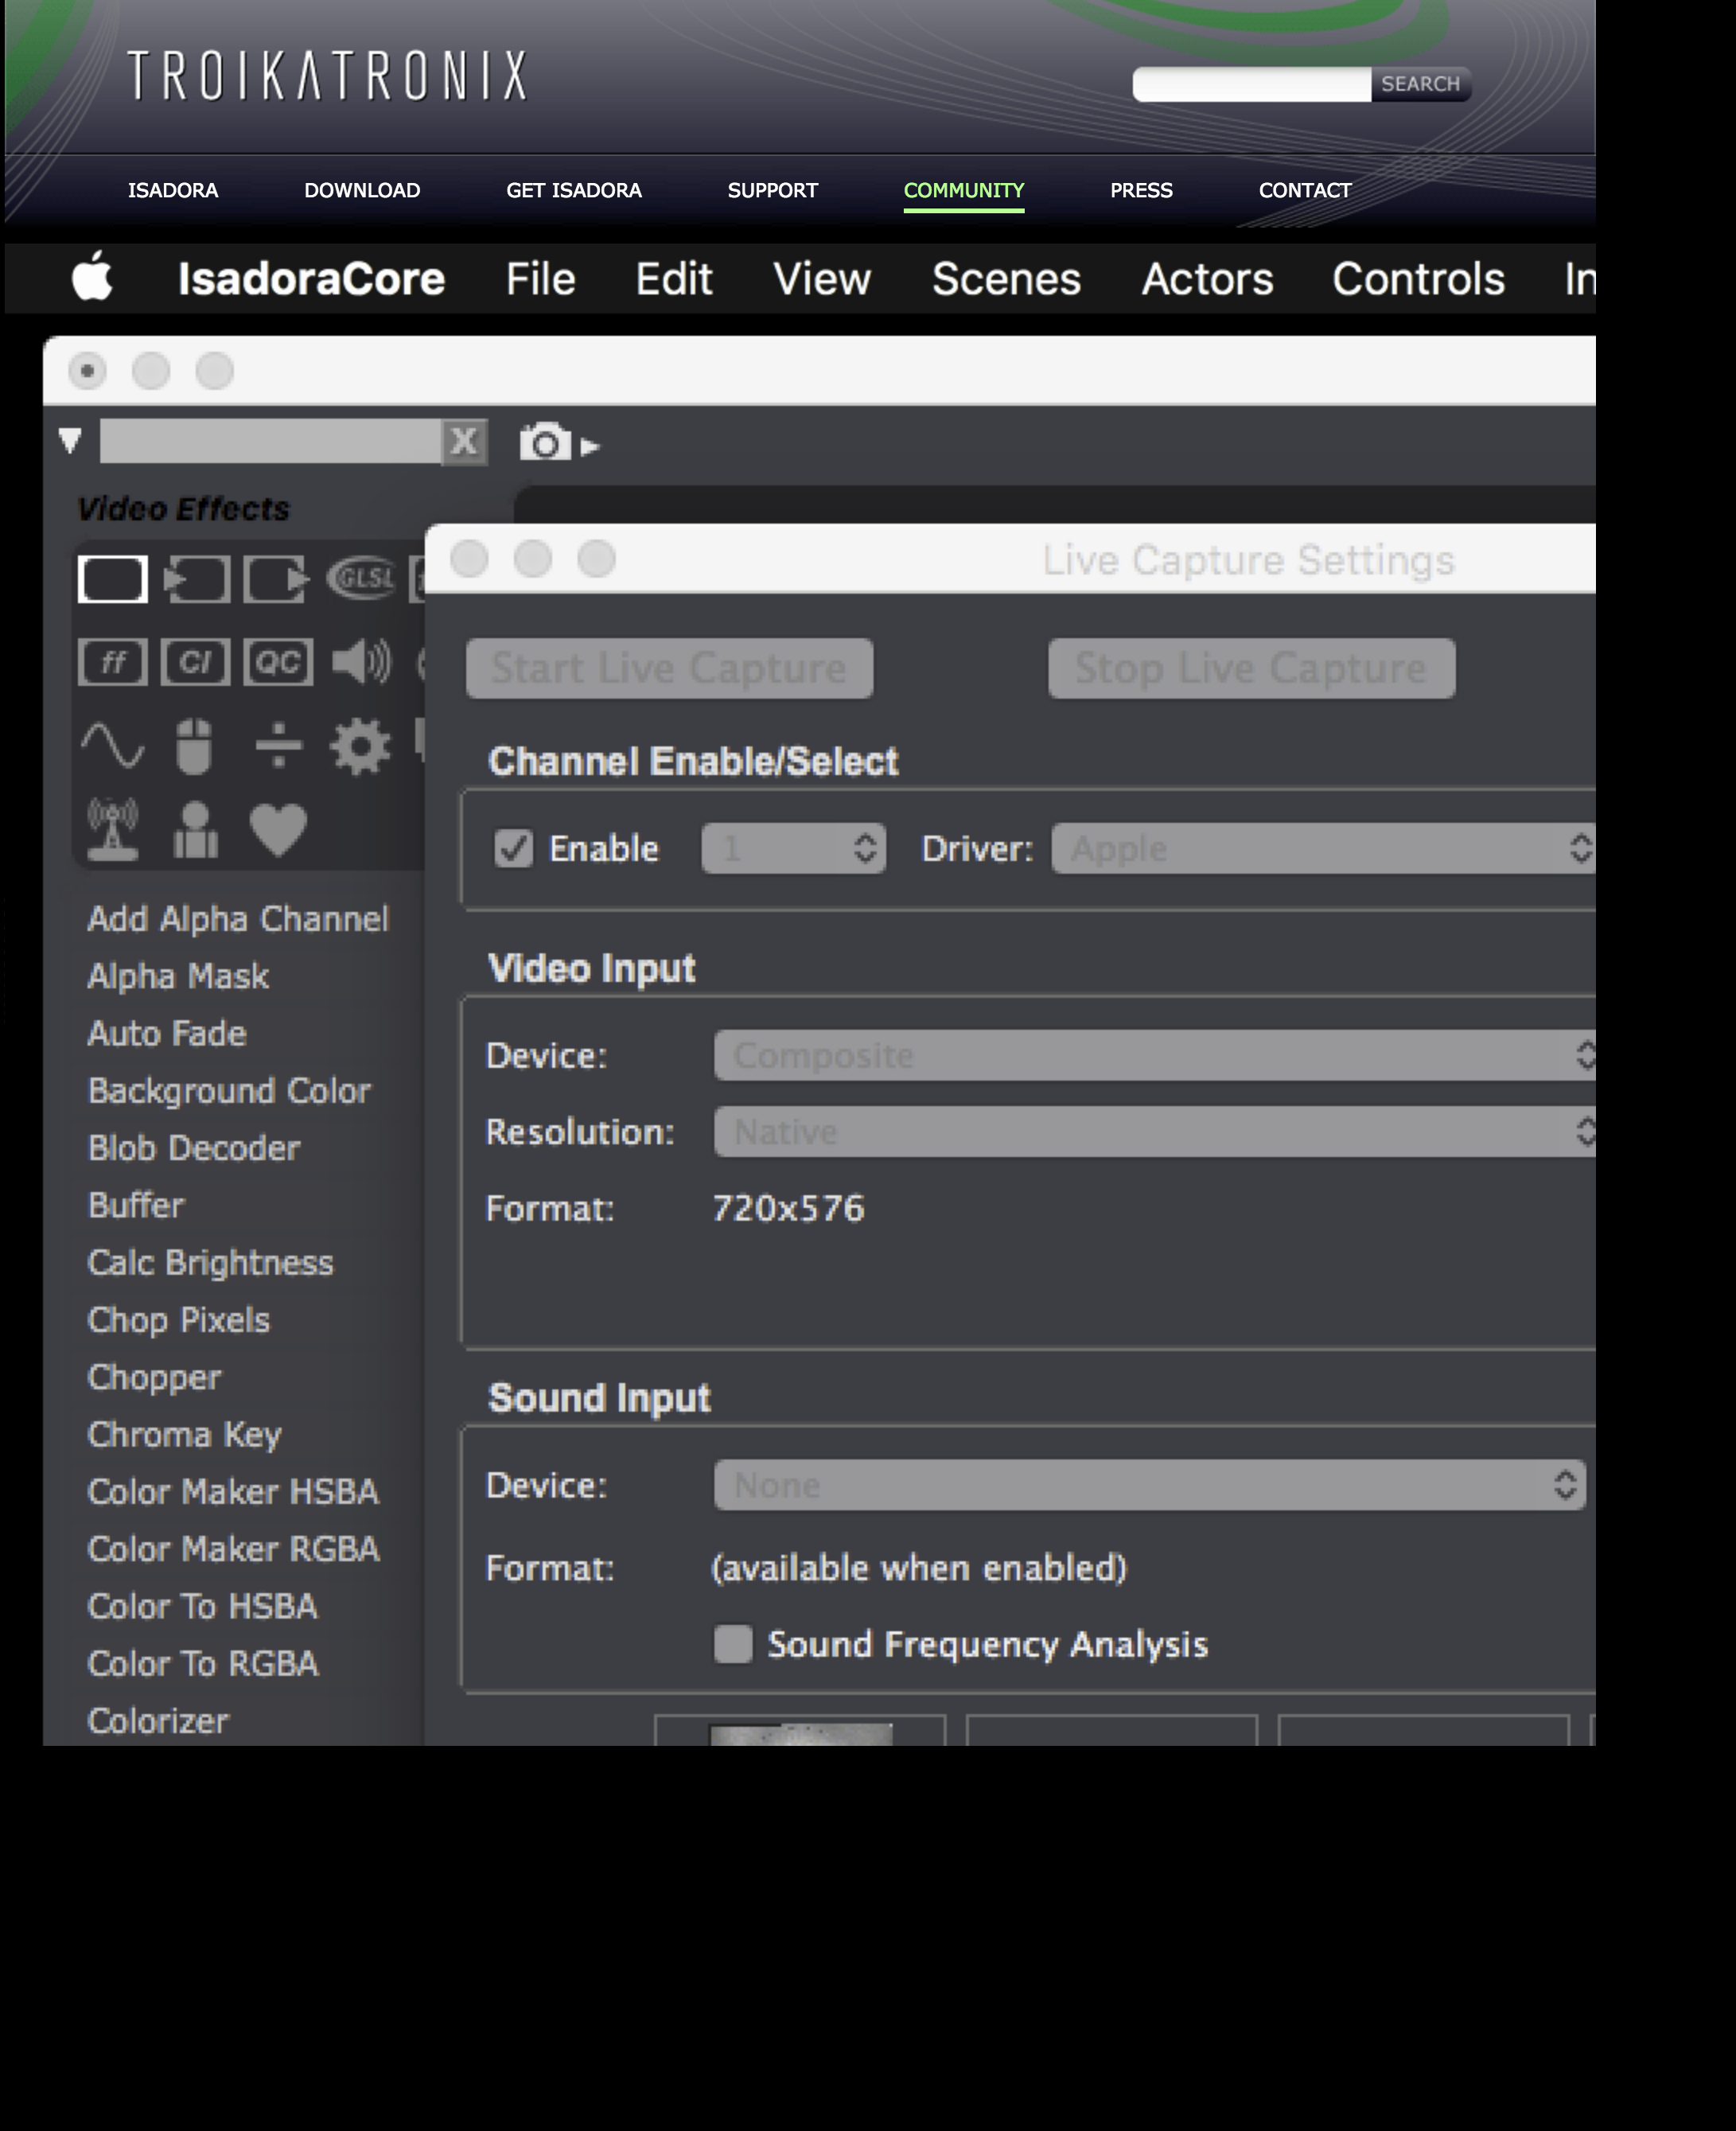Open the Actors menu

click(x=1207, y=279)
